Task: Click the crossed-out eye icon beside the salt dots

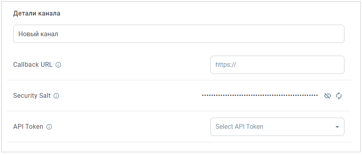Action: [328, 96]
